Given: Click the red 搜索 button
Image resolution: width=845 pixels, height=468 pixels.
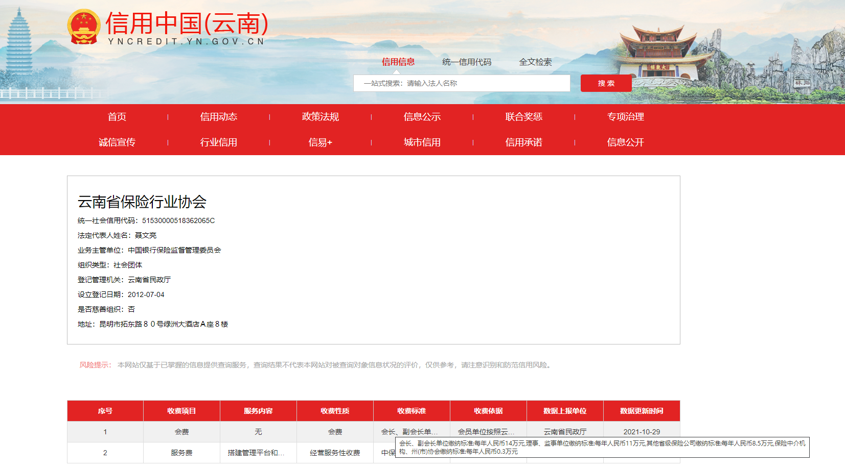Looking at the screenshot, I should (606, 83).
